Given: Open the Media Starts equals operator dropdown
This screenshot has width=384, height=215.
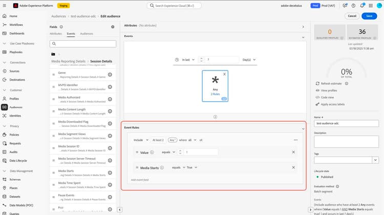Looking at the screenshot, I should pos(179,168).
